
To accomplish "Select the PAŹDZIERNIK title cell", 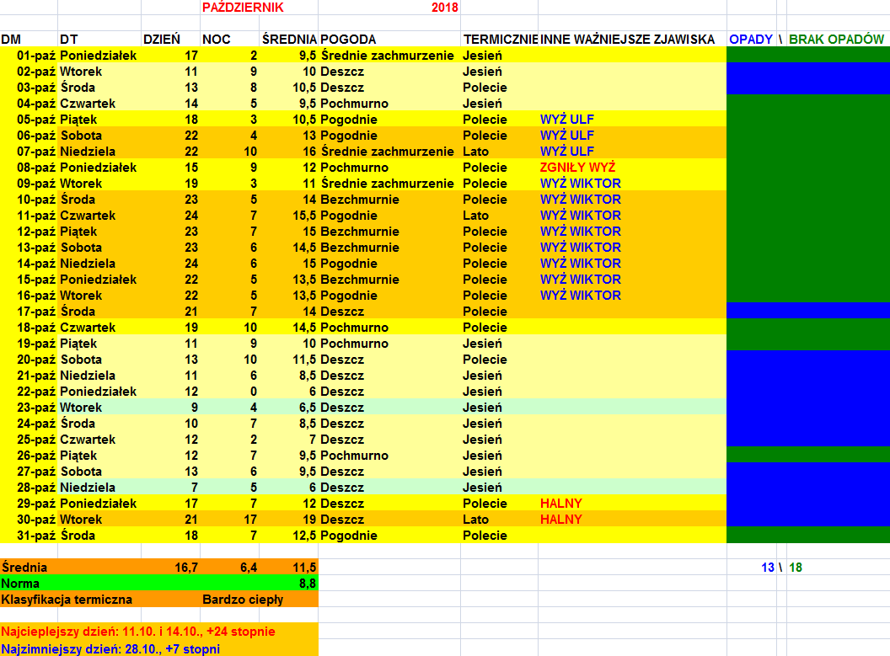I will tap(243, 8).
